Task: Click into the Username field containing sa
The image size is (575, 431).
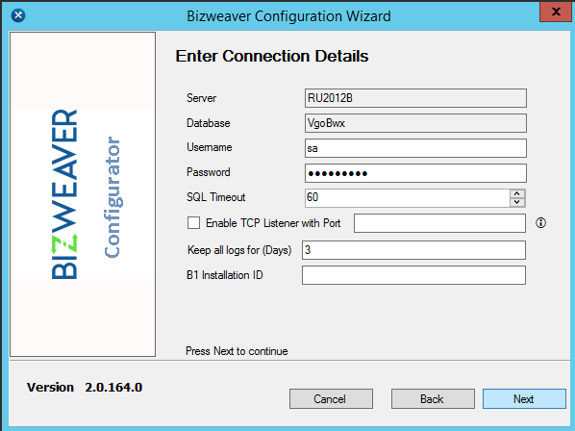Action: tap(415, 148)
